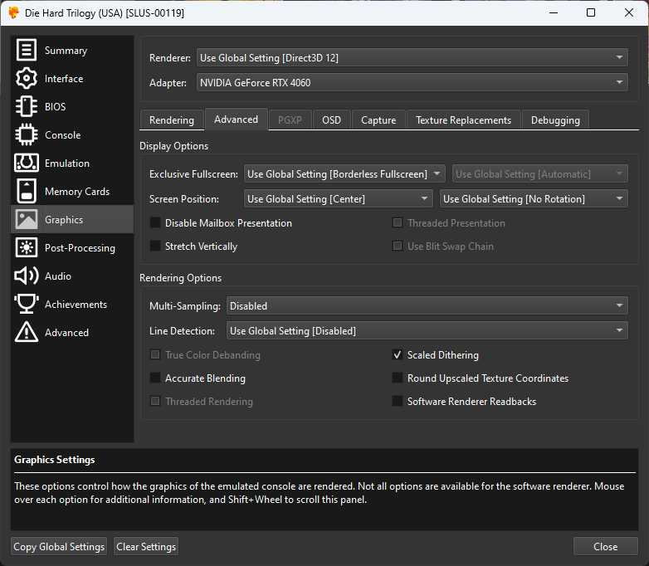Screen dimensions: 649x566
Task: Click the Memory Cards icon
Action: click(27, 191)
